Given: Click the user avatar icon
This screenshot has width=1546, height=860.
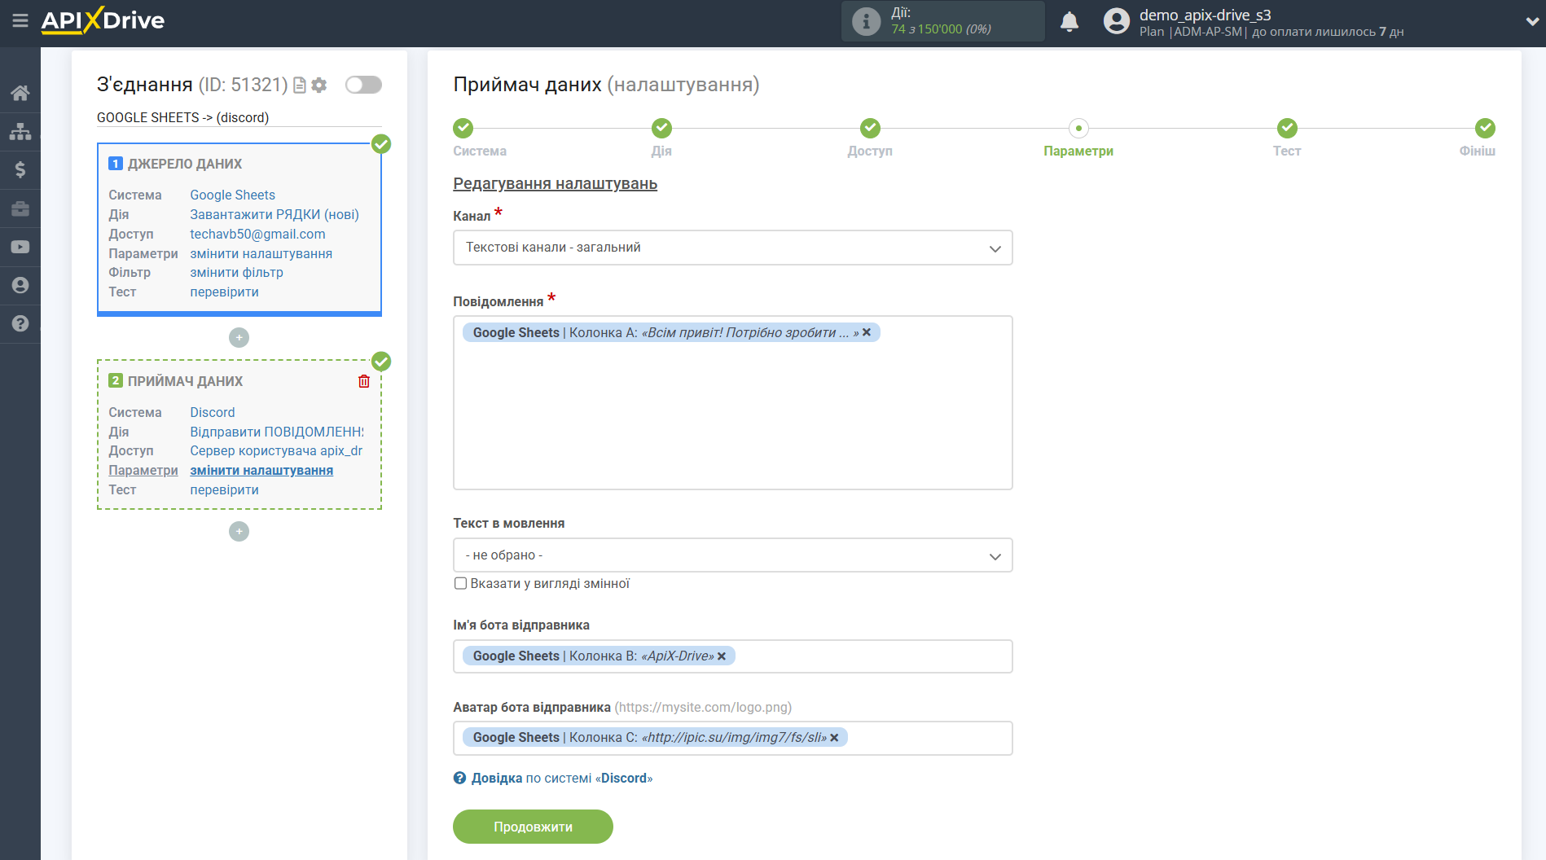Looking at the screenshot, I should click(1116, 21).
